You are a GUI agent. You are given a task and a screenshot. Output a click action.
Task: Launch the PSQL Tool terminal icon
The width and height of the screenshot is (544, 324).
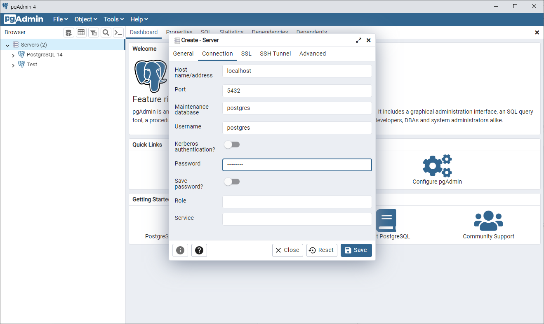(x=118, y=33)
